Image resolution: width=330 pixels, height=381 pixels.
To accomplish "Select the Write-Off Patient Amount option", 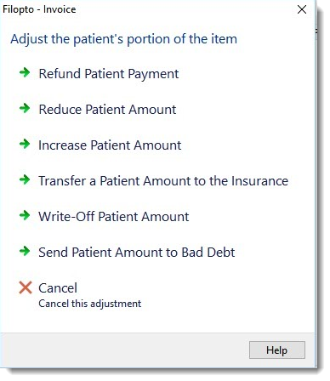I will click(x=114, y=217).
